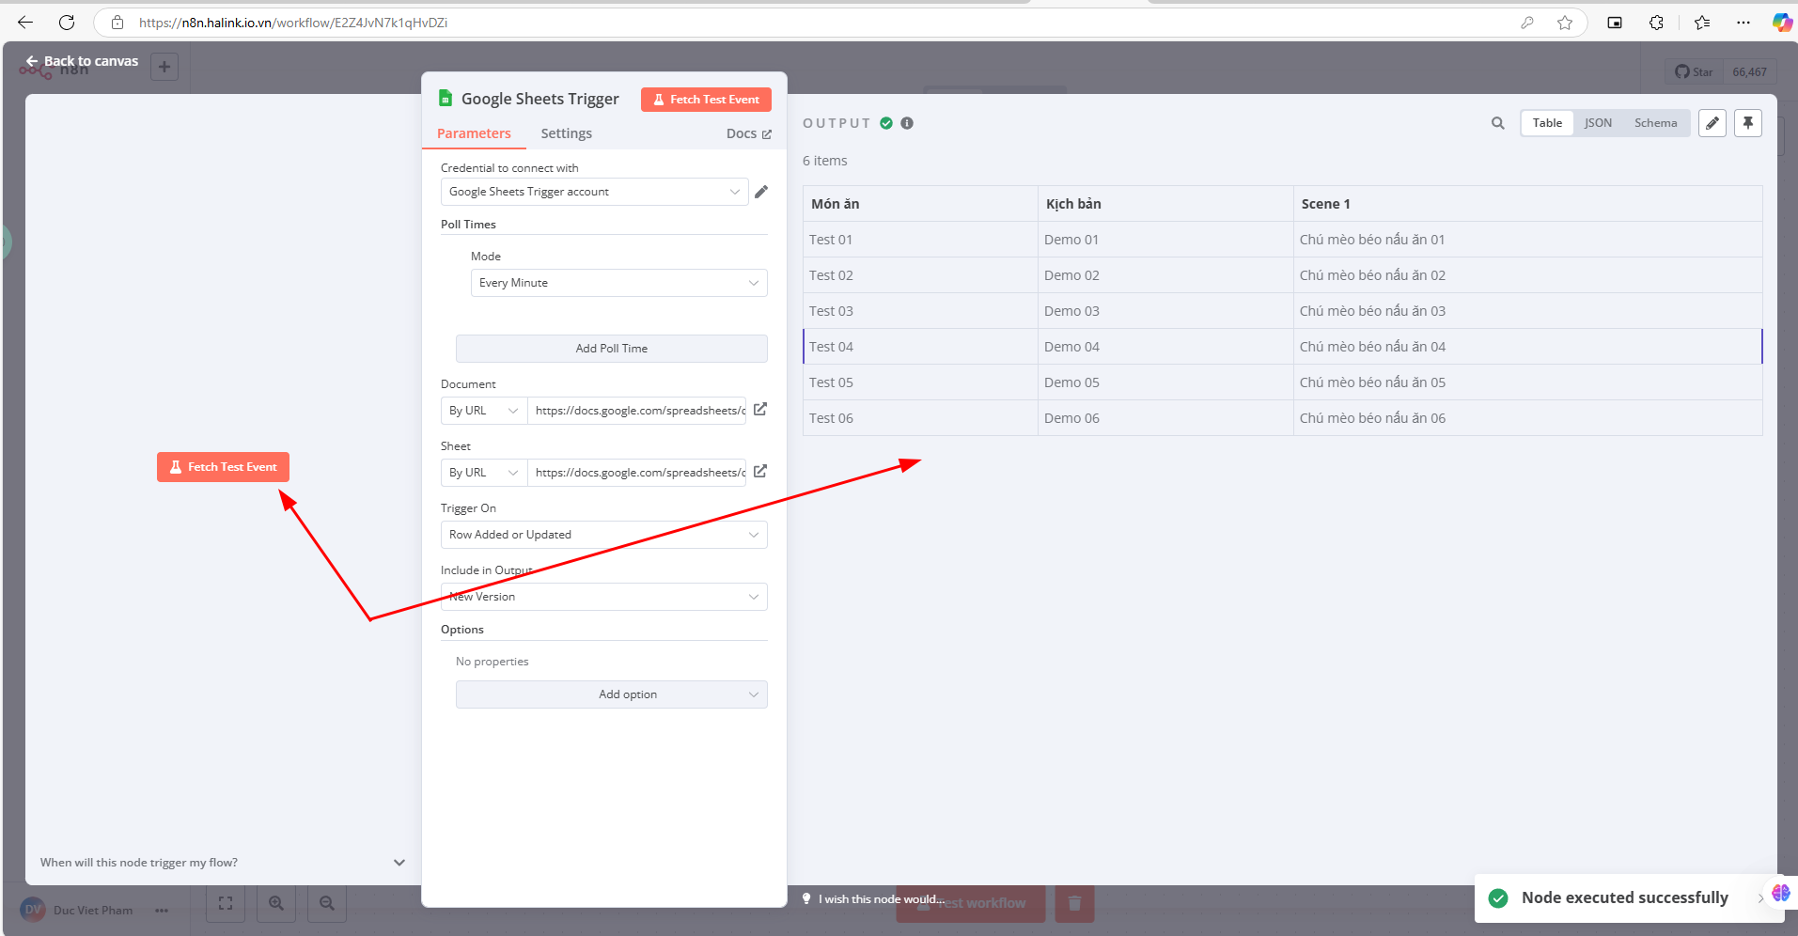This screenshot has width=1798, height=936.
Task: Edit credential pencil icon
Action: (x=761, y=192)
